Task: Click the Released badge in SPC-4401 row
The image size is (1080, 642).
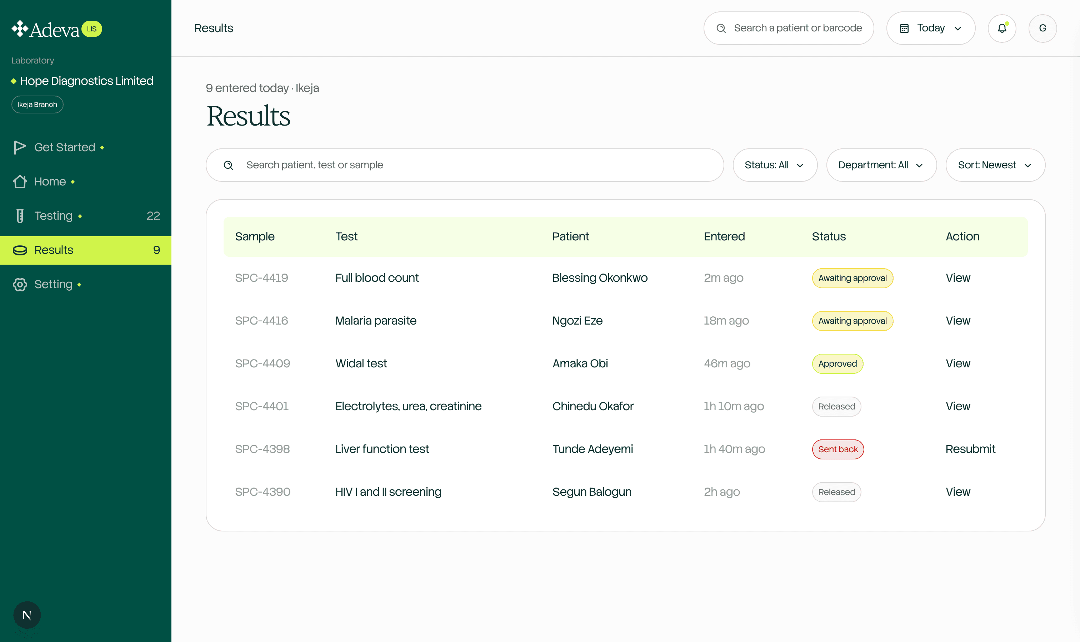Action: 836,406
